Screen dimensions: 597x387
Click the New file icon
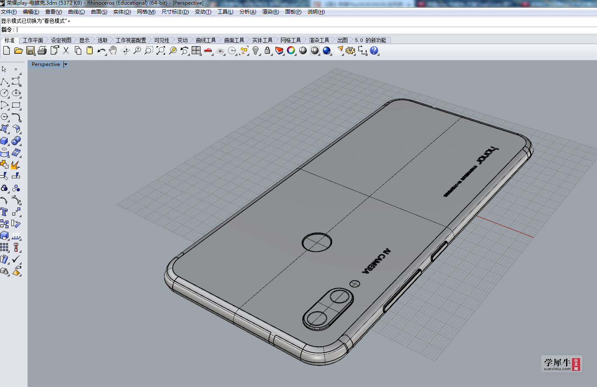coord(6,50)
